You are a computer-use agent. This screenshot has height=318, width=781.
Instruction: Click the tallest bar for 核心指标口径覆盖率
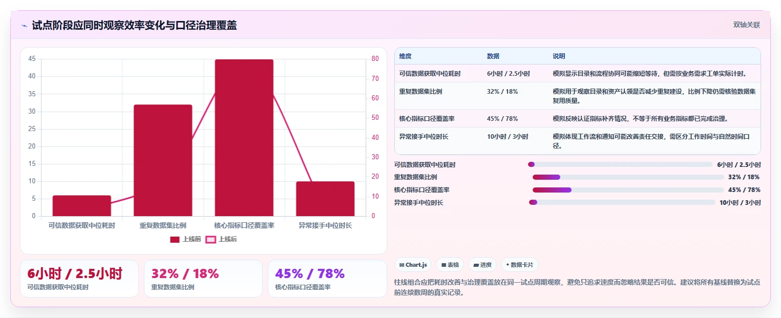[244, 138]
